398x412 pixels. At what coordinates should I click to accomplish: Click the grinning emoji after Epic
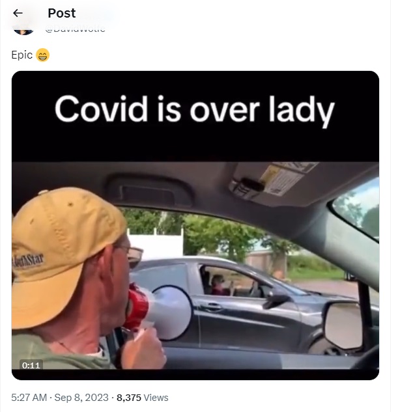coord(42,55)
